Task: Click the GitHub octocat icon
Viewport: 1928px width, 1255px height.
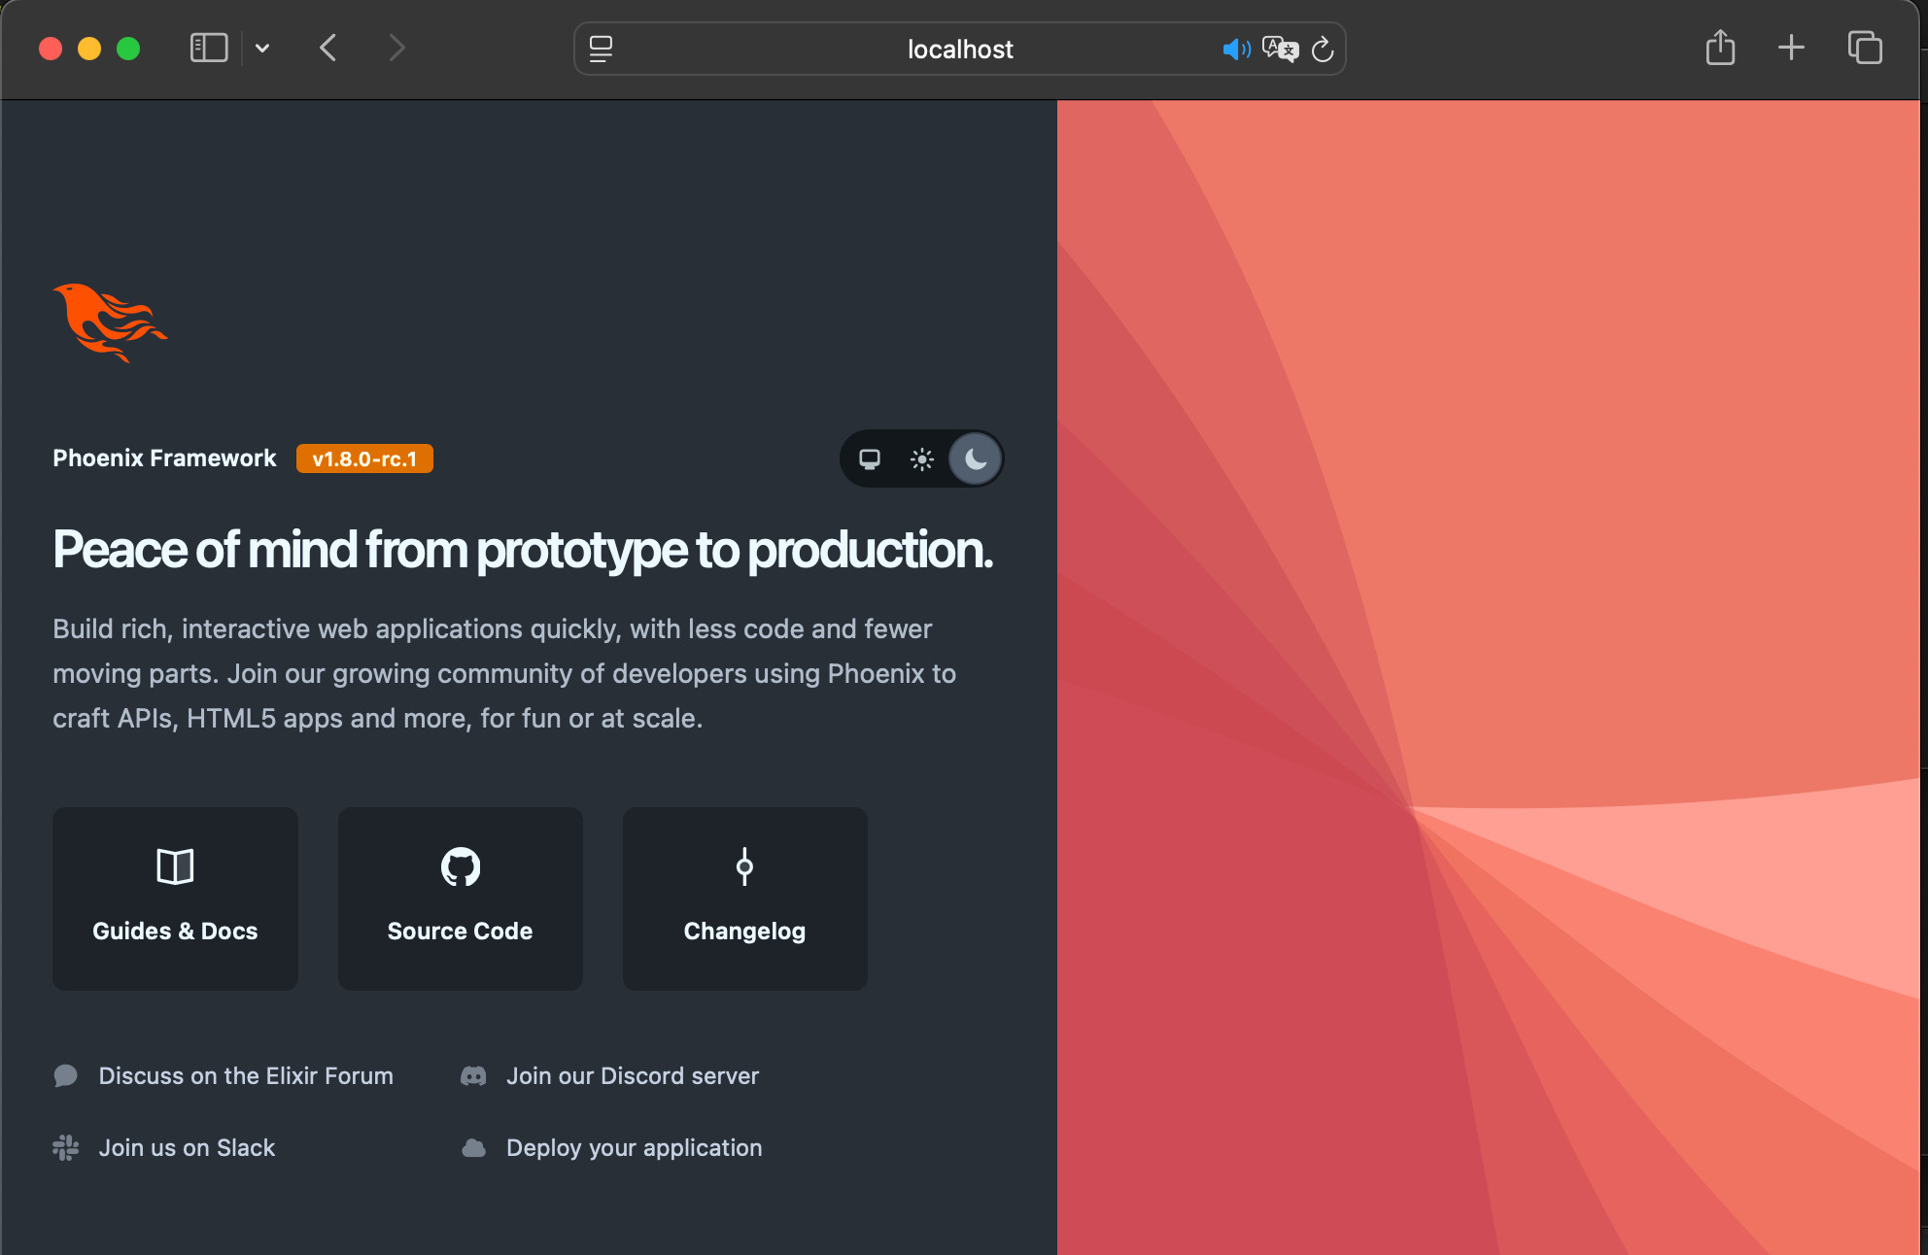Action: click(x=461, y=866)
